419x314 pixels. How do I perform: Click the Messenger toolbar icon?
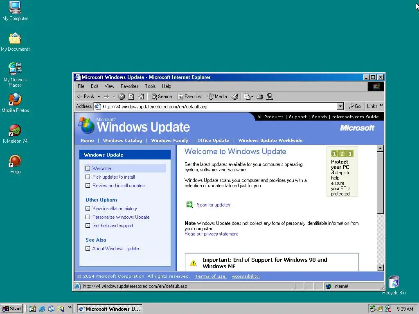[x=270, y=96]
